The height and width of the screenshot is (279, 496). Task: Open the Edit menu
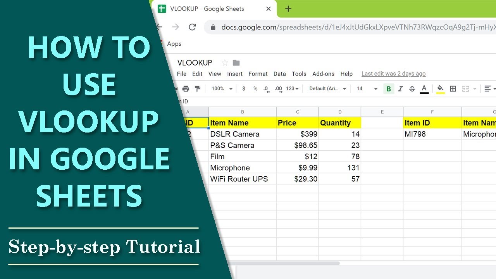197,74
